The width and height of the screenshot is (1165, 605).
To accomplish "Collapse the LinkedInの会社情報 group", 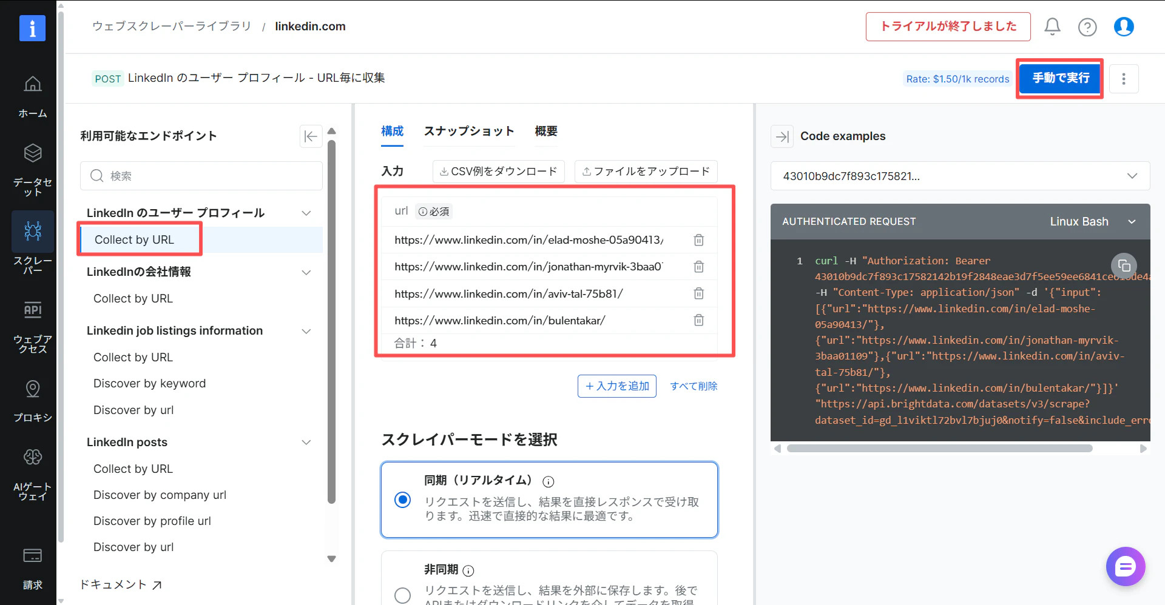I will (x=306, y=272).
